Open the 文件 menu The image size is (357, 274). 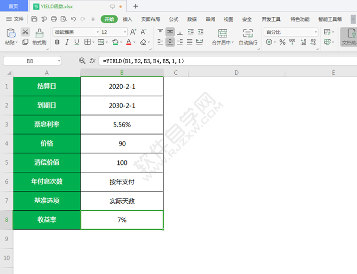(15, 19)
